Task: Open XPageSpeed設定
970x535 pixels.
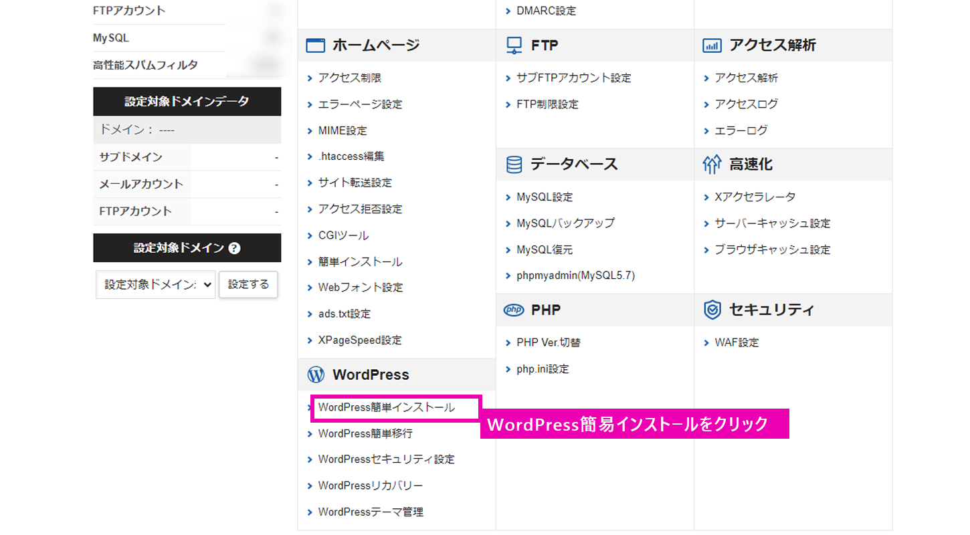Action: 360,340
